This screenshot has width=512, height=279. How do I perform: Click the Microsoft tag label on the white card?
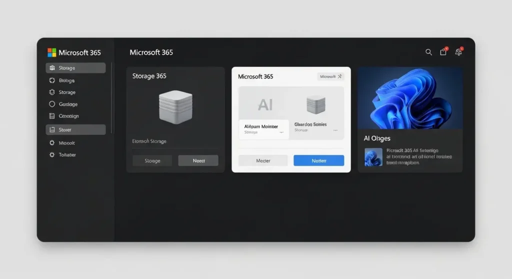coord(327,76)
